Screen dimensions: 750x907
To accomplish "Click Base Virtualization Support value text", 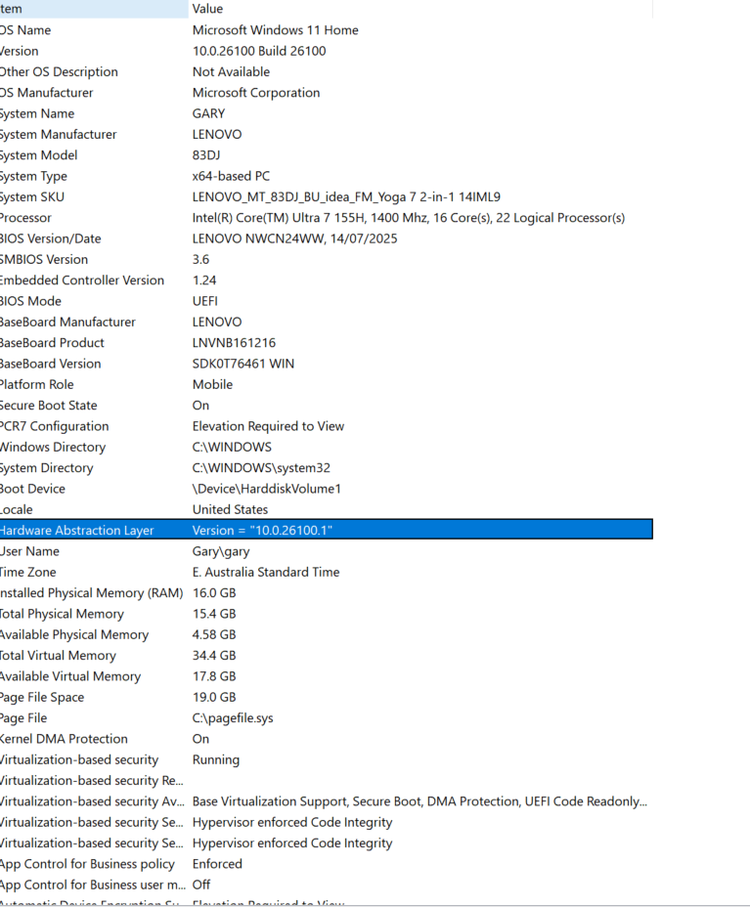I will (x=419, y=801).
